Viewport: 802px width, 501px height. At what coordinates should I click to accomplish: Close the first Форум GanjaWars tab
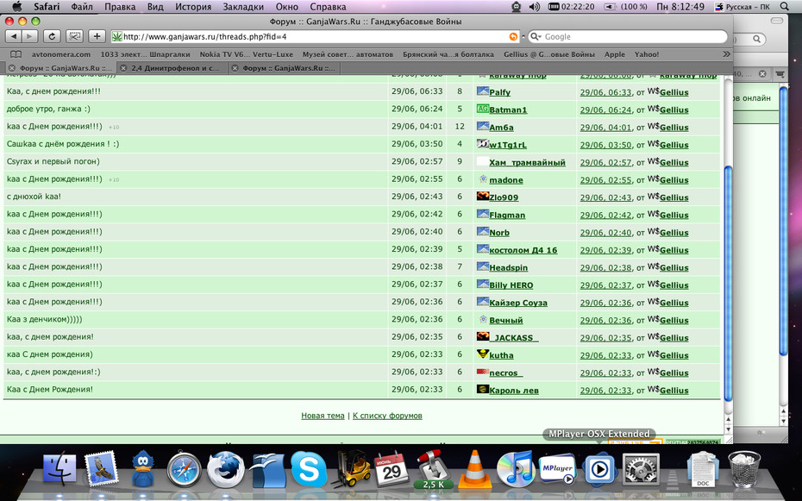pos(12,68)
